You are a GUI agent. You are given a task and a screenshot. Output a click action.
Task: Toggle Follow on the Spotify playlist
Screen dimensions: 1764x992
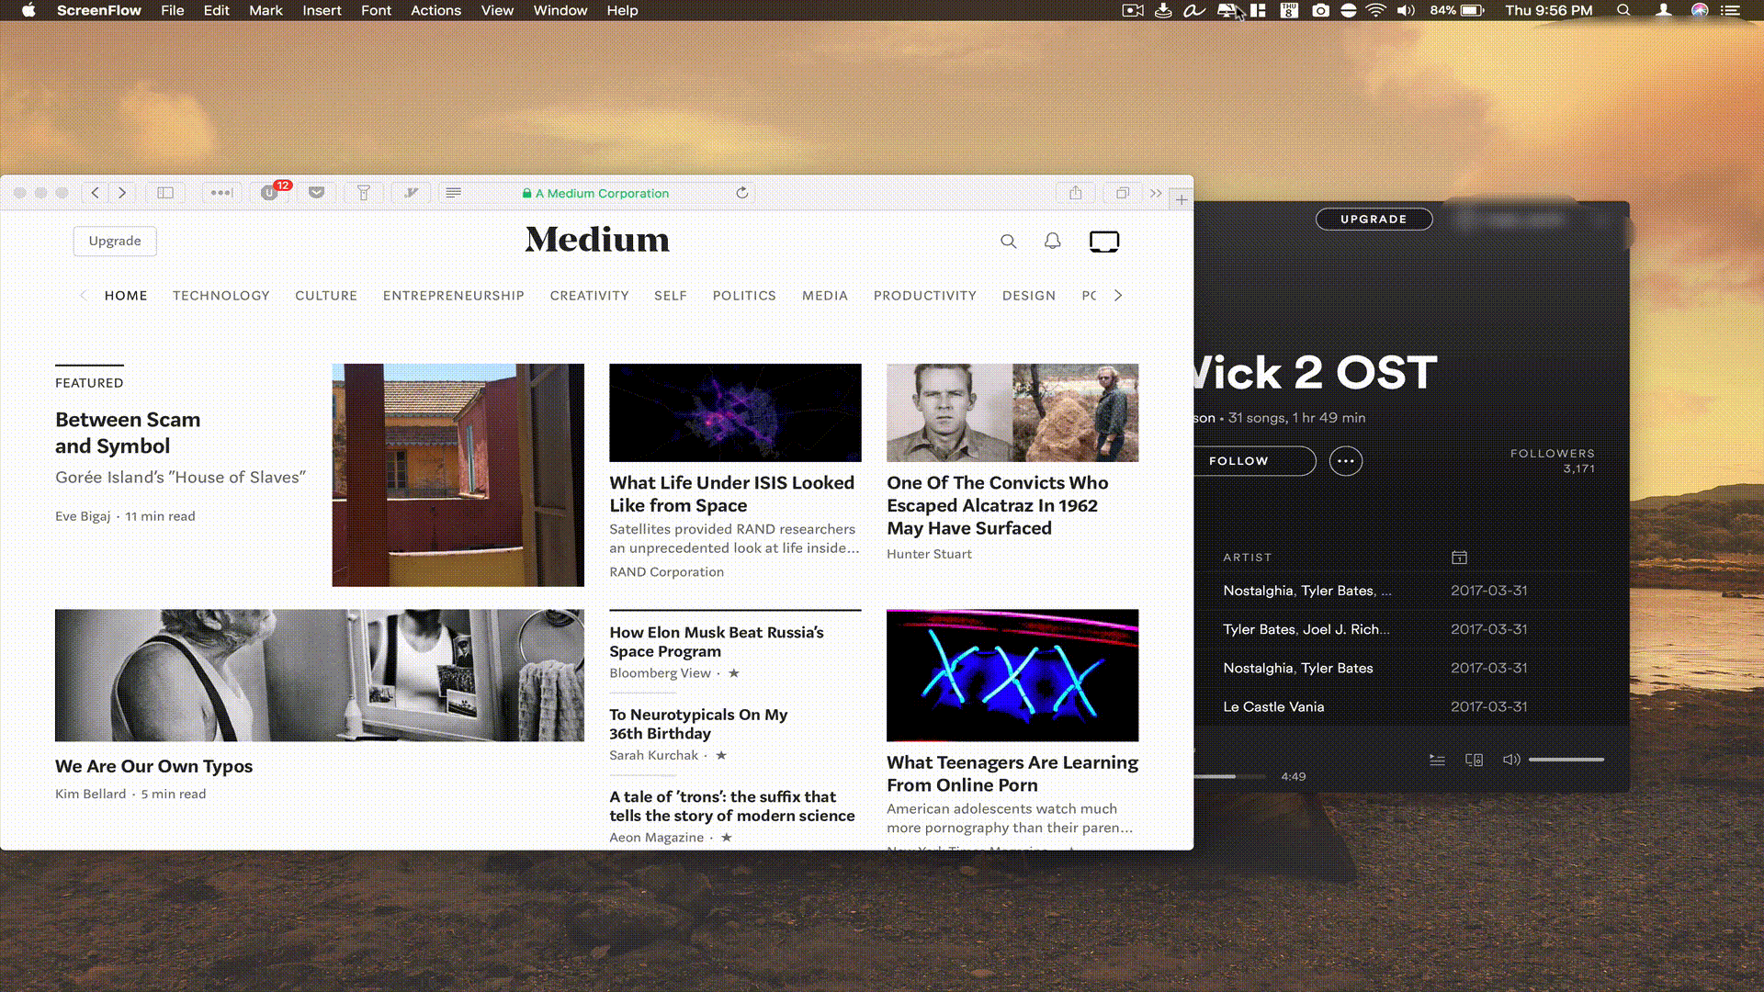coord(1238,461)
